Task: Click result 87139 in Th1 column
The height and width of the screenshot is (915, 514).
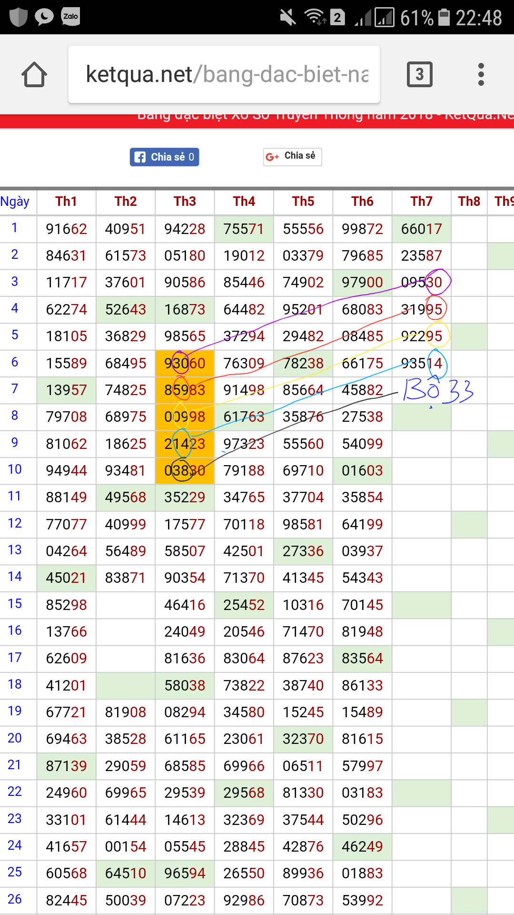Action: click(x=66, y=766)
